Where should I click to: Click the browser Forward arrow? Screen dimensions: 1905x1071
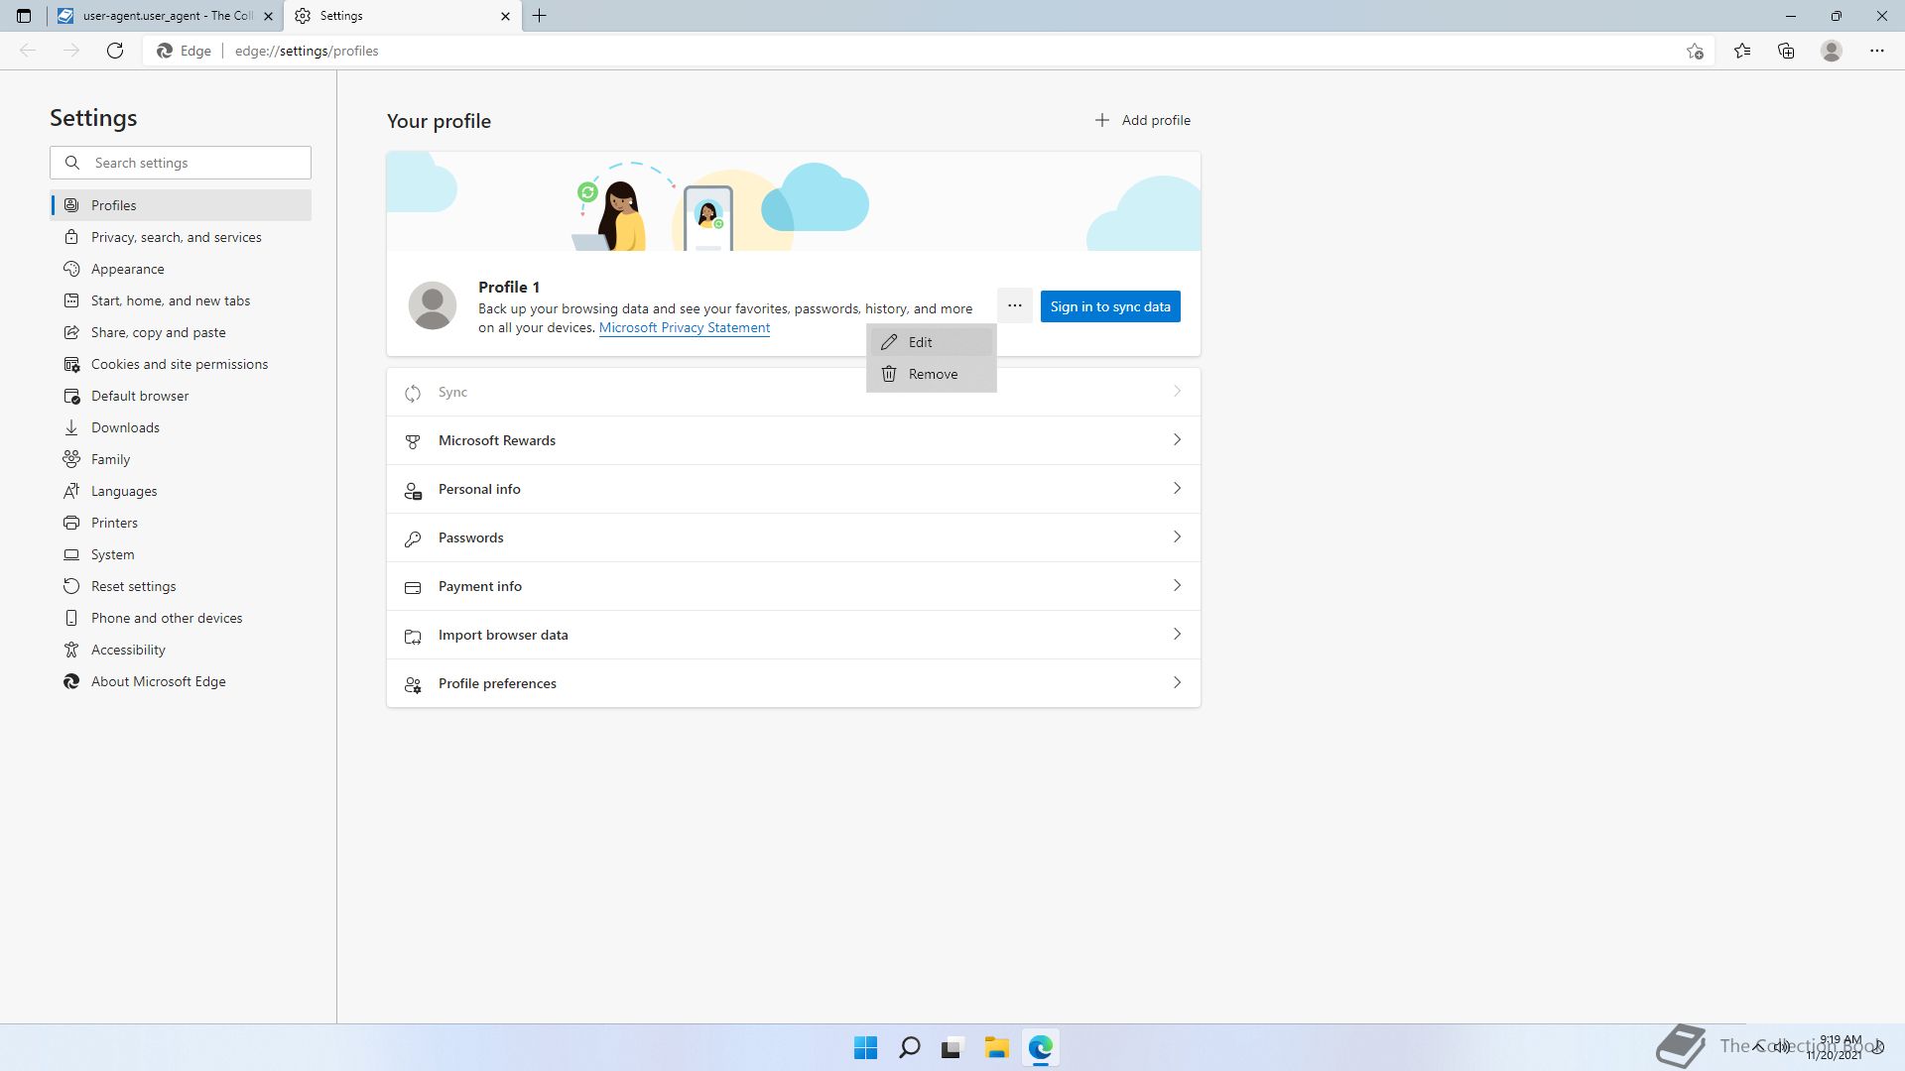[x=71, y=51]
